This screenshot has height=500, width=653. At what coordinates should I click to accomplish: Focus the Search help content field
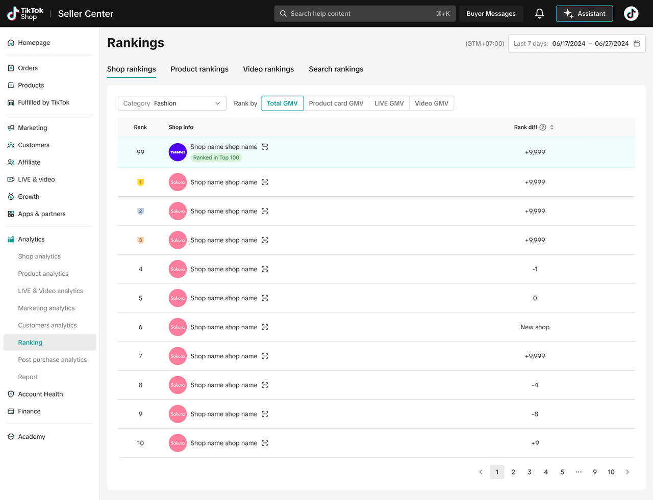pos(365,14)
